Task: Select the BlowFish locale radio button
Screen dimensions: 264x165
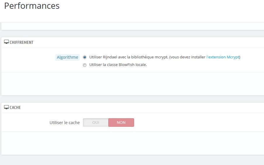Action: point(85,65)
